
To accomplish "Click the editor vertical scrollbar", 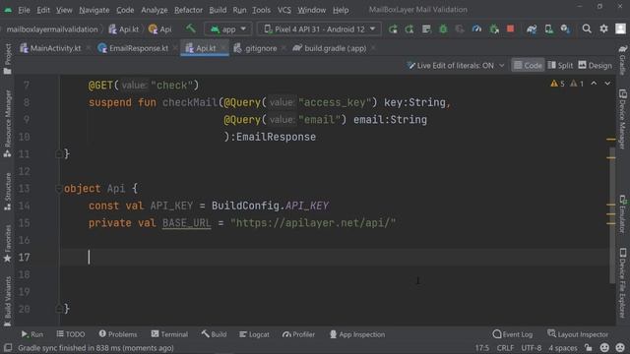I will coord(612,214).
